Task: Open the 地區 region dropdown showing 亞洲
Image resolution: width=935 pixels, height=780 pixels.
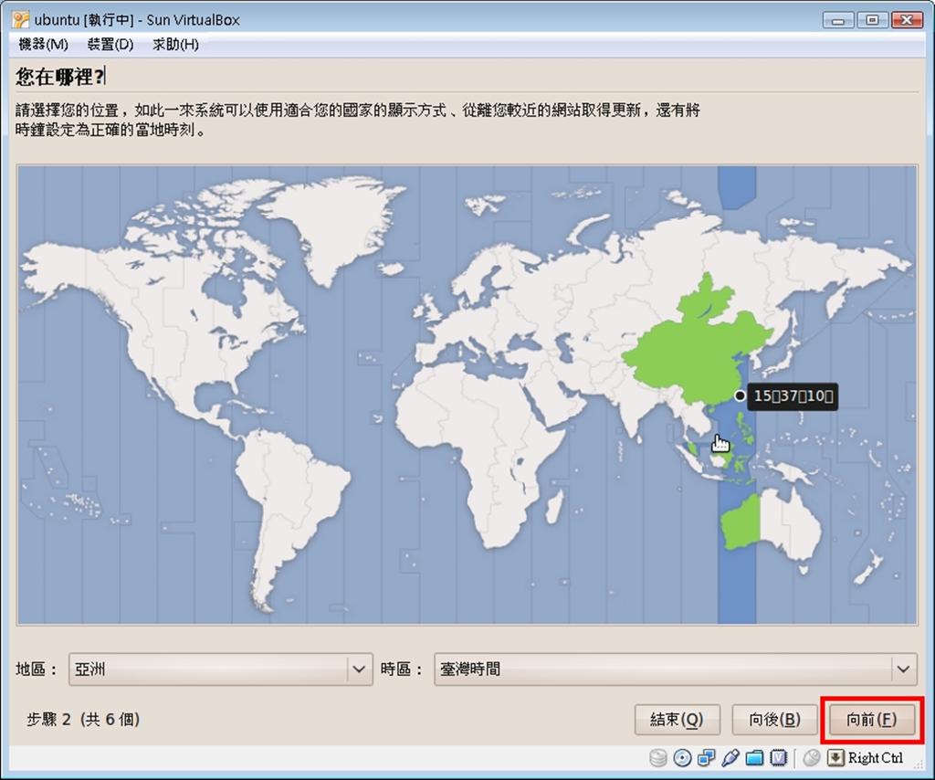Action: coord(219,669)
